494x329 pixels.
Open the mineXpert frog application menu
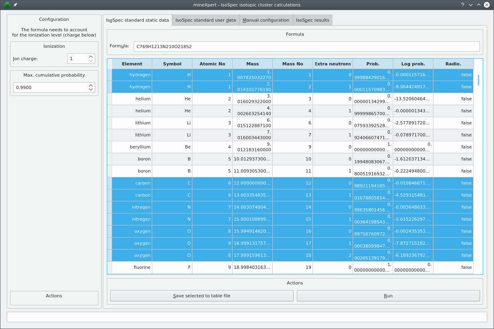[8, 5]
